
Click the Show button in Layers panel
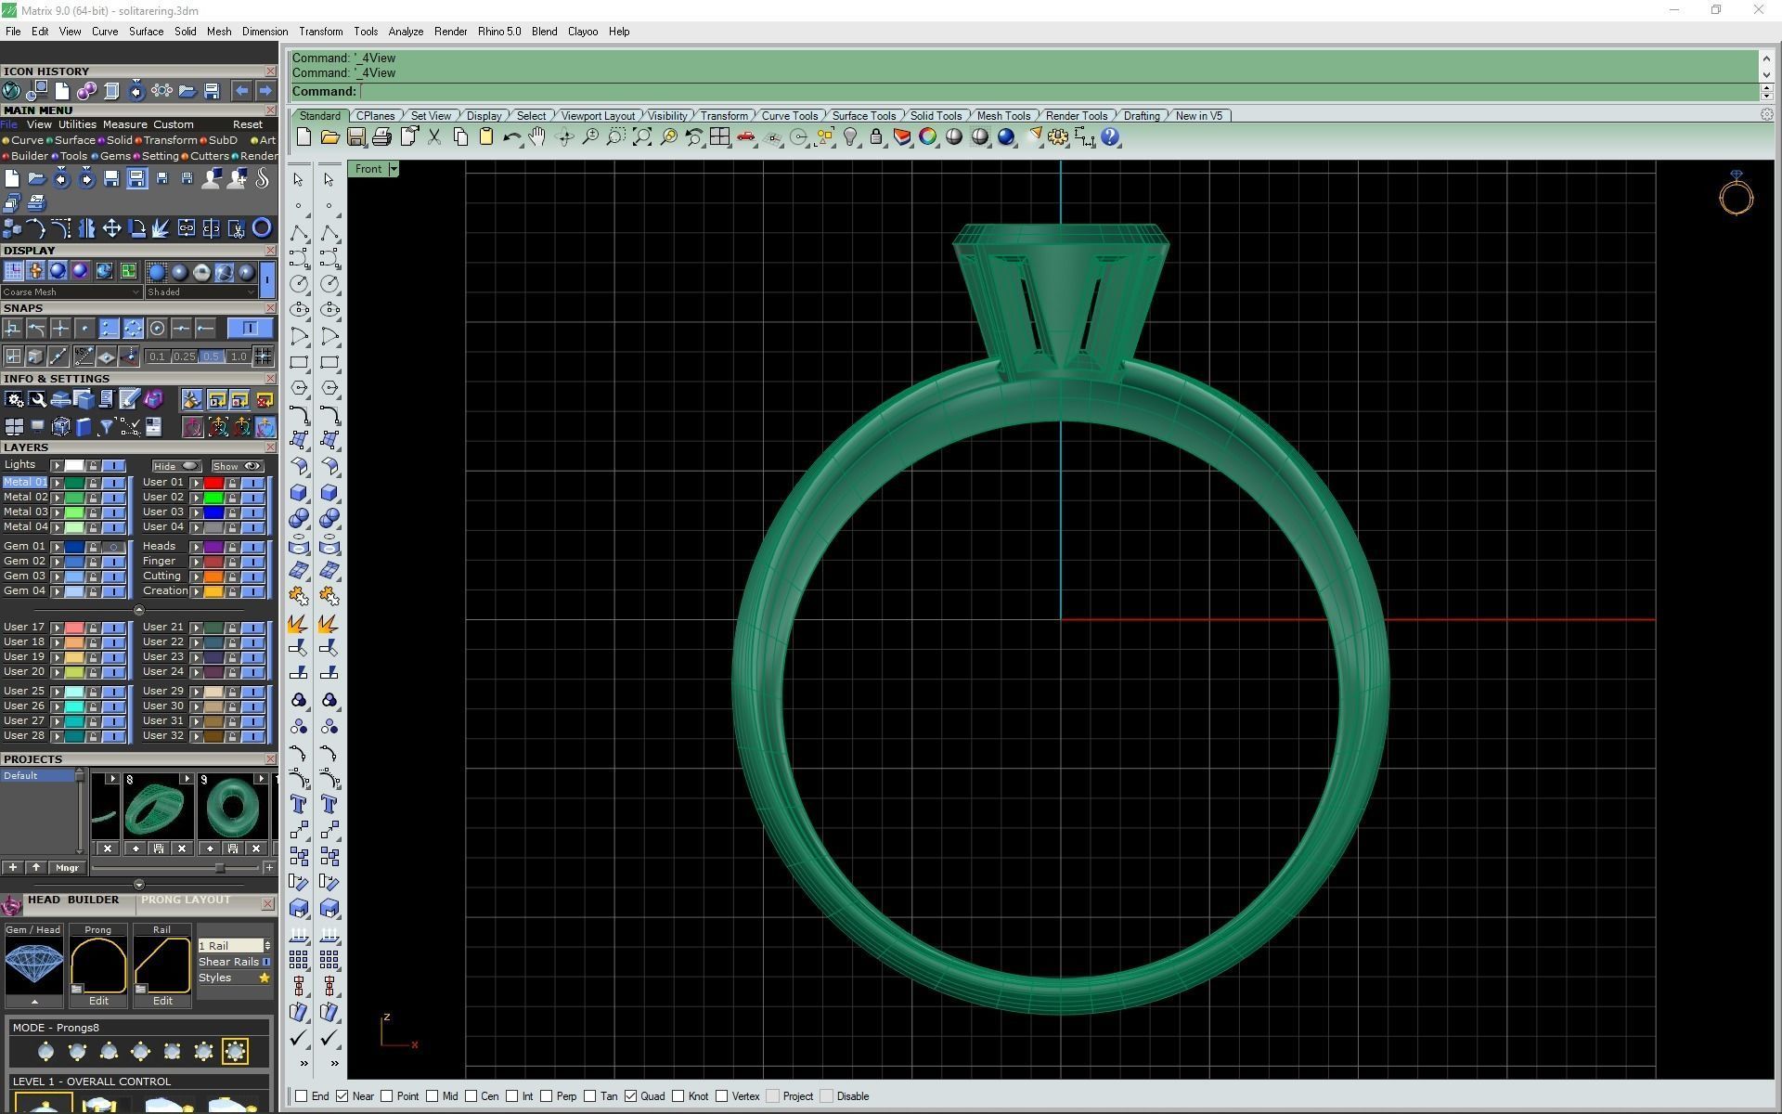click(x=237, y=466)
